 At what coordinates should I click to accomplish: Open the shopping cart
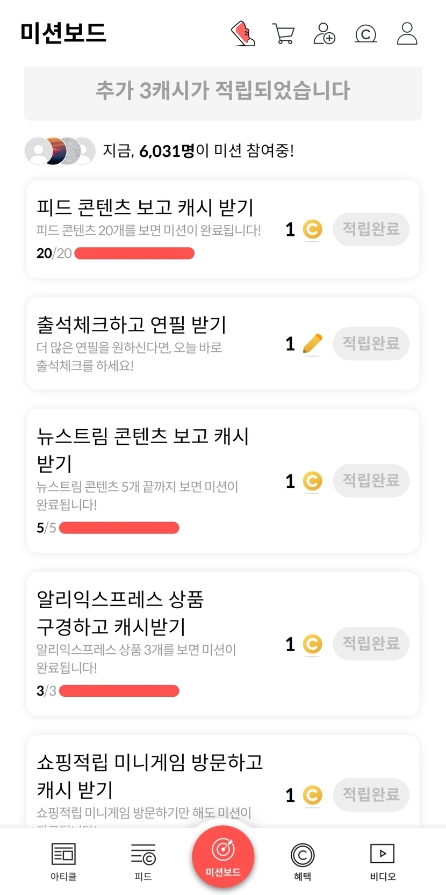pyautogui.click(x=283, y=34)
